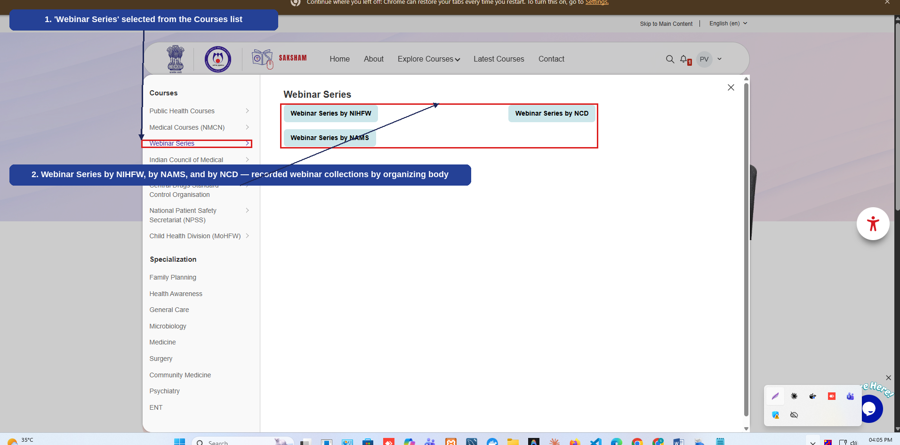Viewport: 900px width, 445px height.
Task: Open the blue chat bubble widget
Action: tap(869, 409)
